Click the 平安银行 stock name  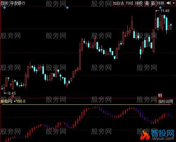18,3
